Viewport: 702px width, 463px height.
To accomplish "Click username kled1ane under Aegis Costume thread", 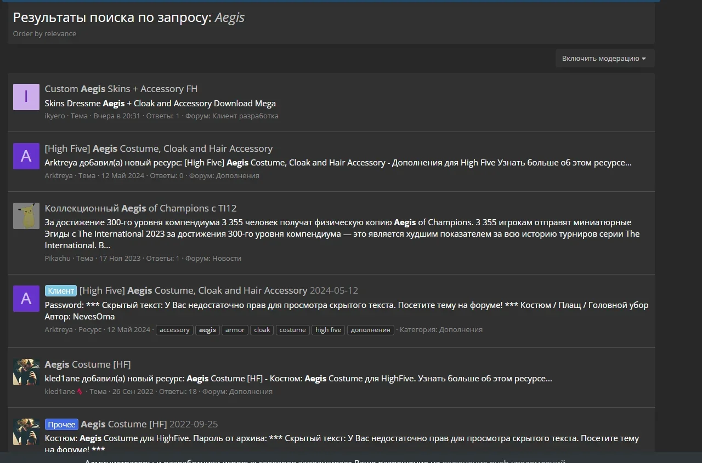I will (x=60, y=392).
